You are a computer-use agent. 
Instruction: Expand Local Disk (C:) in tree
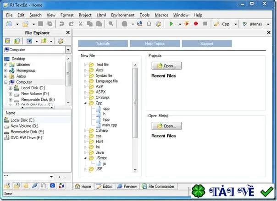tap(11, 88)
